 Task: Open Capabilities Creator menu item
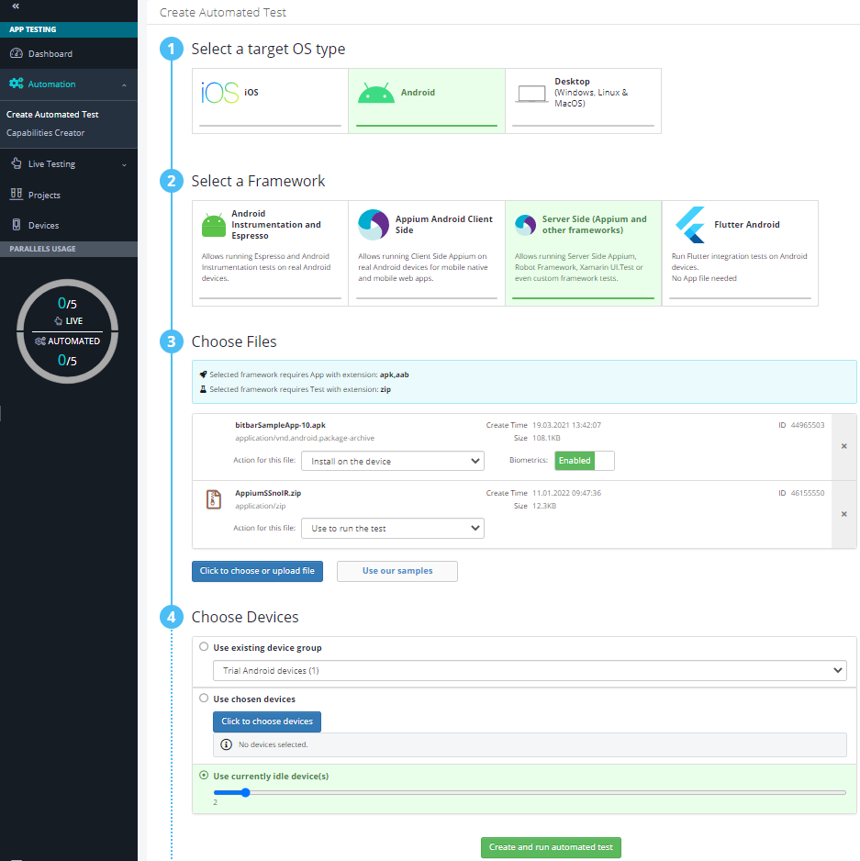(46, 133)
